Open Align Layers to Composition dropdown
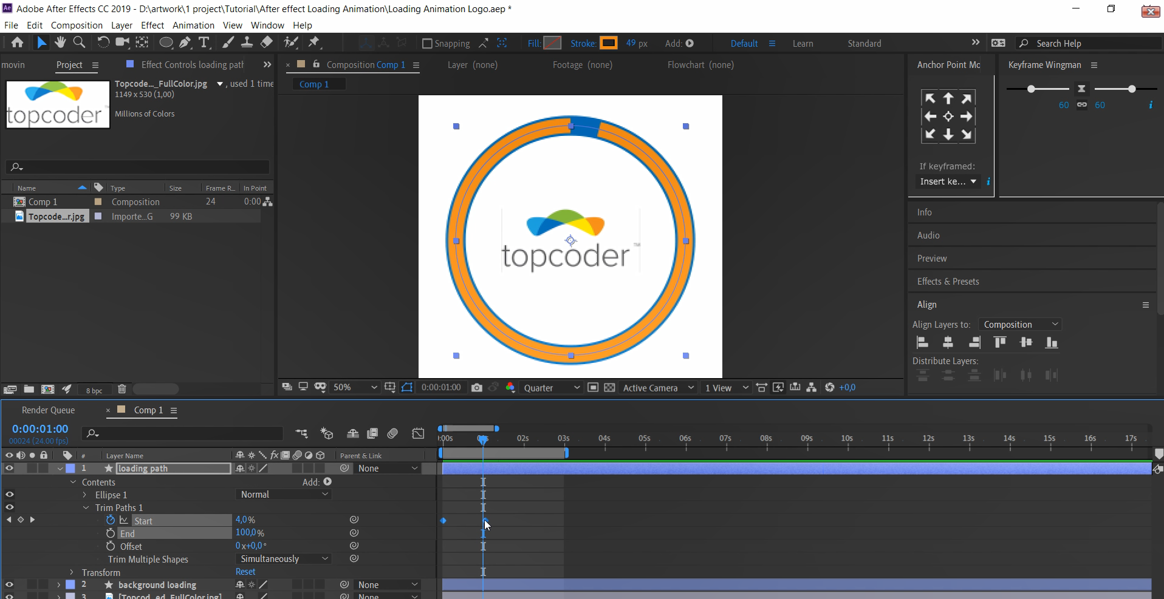Screen dimensions: 1164x599 1020,325
